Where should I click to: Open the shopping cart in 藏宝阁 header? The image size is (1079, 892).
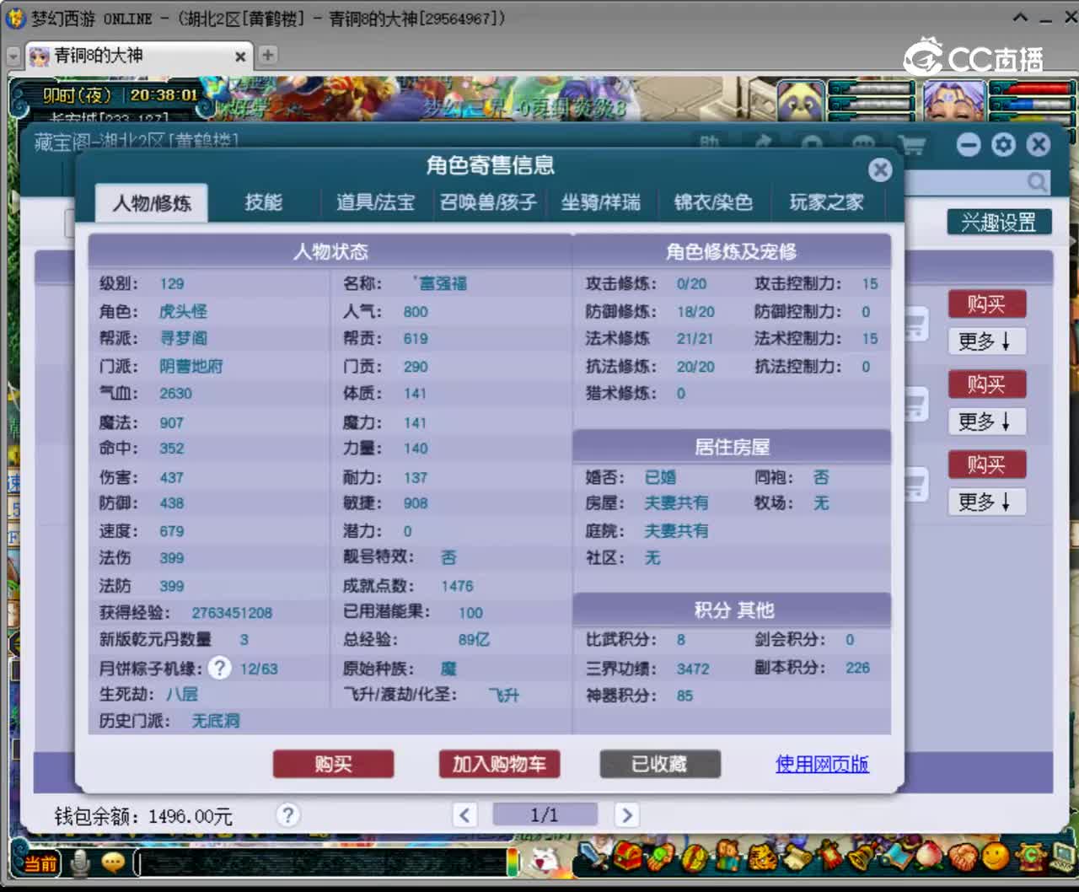(x=911, y=145)
